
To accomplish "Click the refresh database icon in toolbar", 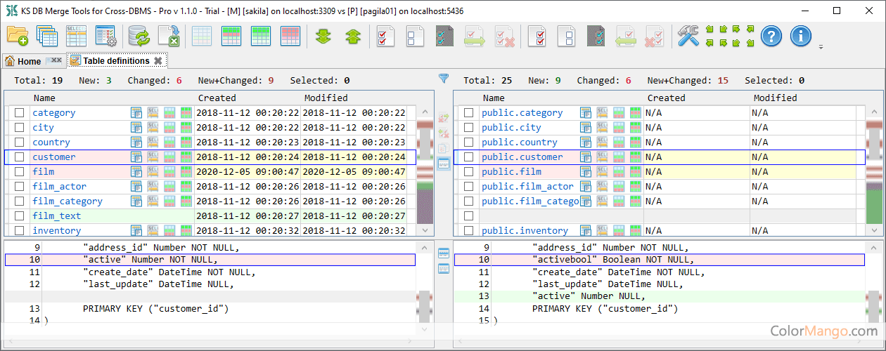I will [139, 36].
